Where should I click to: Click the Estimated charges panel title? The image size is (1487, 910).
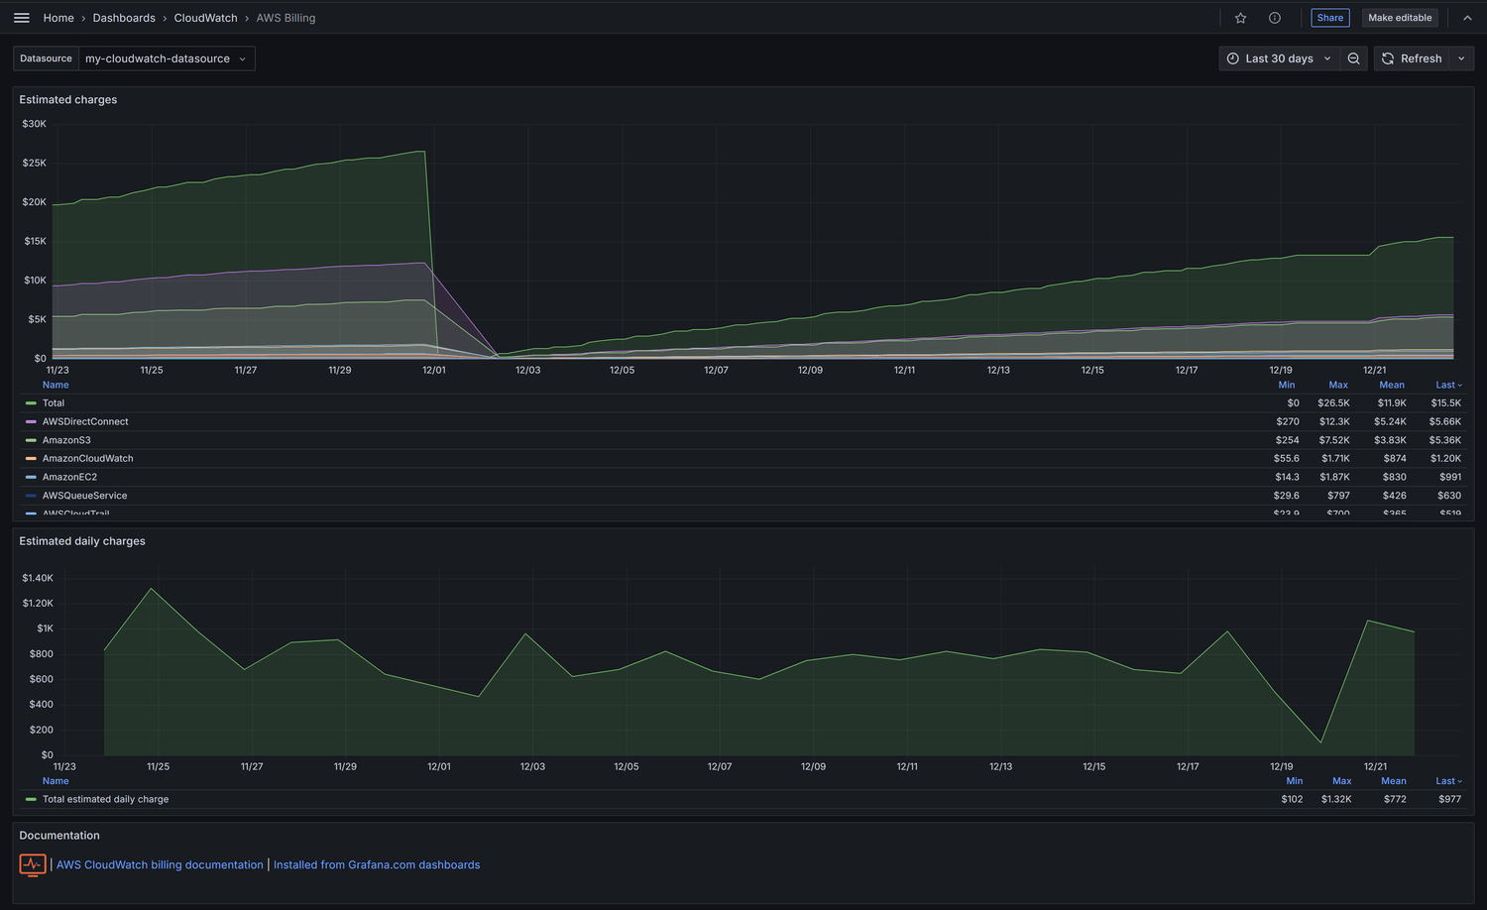click(x=68, y=100)
